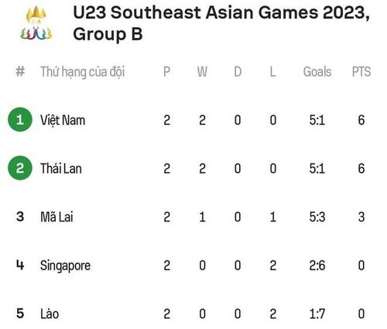Click the D draws column header

tap(238, 72)
